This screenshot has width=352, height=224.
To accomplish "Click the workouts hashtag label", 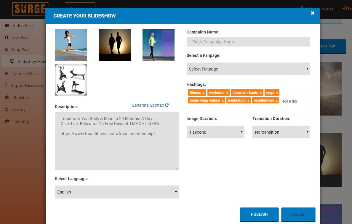I will [216, 93].
